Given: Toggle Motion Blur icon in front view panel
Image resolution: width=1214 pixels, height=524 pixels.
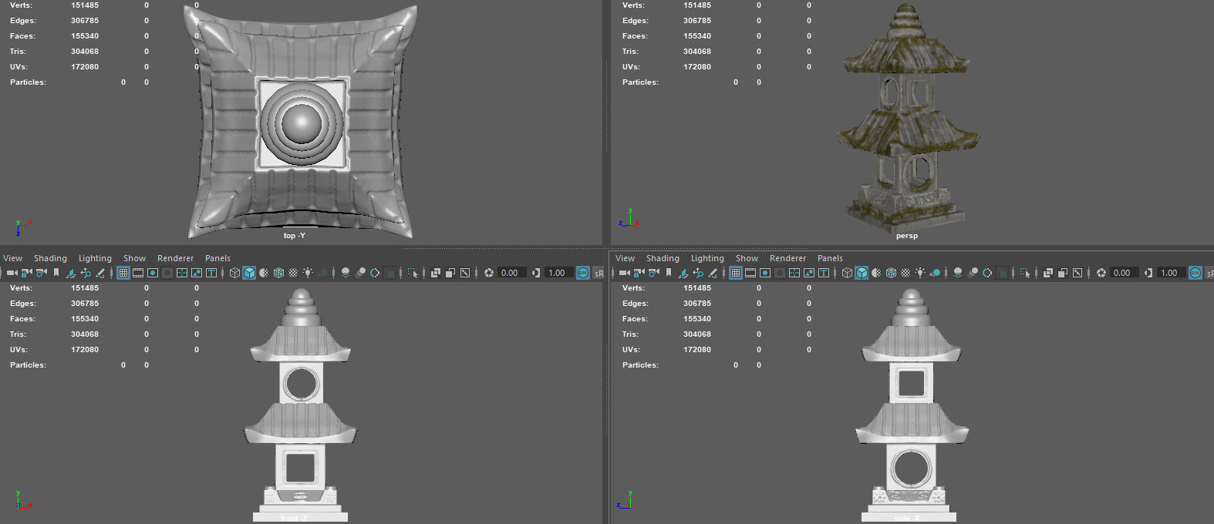Looking at the screenshot, I should 360,273.
